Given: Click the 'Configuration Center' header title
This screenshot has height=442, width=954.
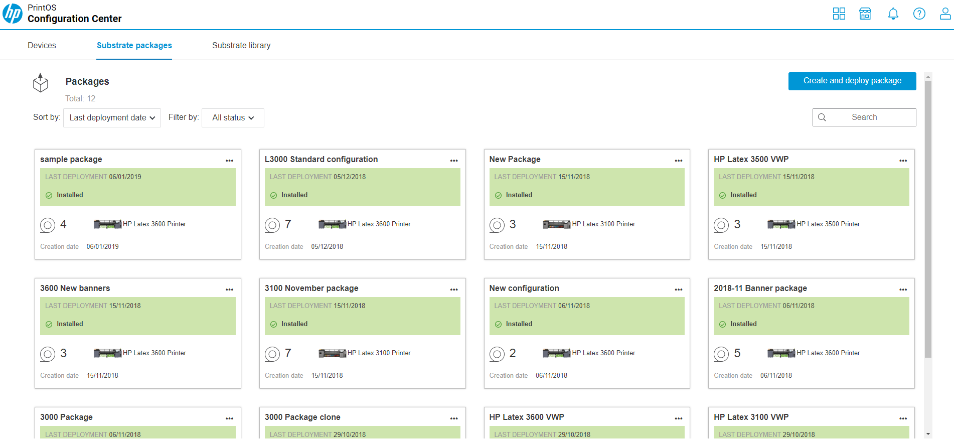Looking at the screenshot, I should tap(75, 19).
